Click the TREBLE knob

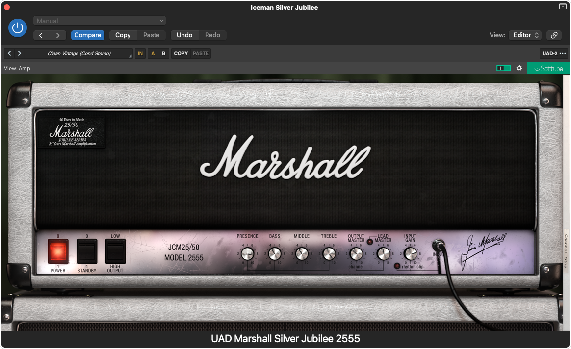pyautogui.click(x=329, y=253)
